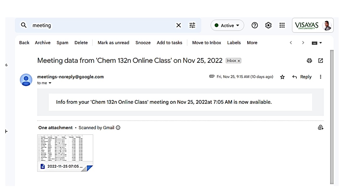This screenshot has width=344, height=193.
Task: Open email in new window icon
Action: (321, 61)
